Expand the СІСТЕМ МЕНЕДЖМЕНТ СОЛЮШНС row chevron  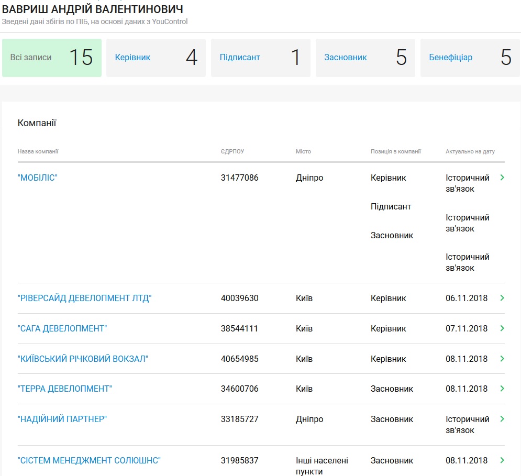pyautogui.click(x=502, y=460)
